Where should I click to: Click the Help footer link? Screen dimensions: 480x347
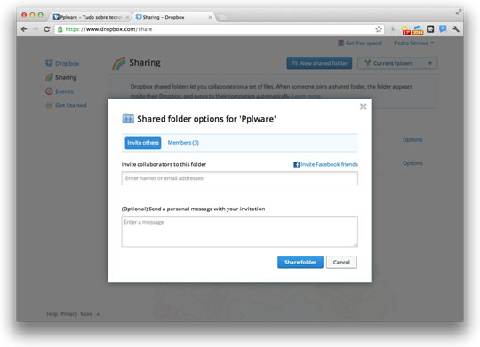(52, 314)
